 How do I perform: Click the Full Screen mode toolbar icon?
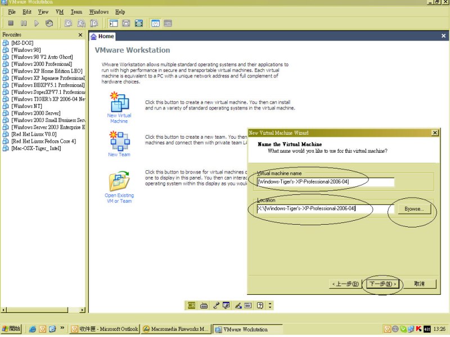139,23
